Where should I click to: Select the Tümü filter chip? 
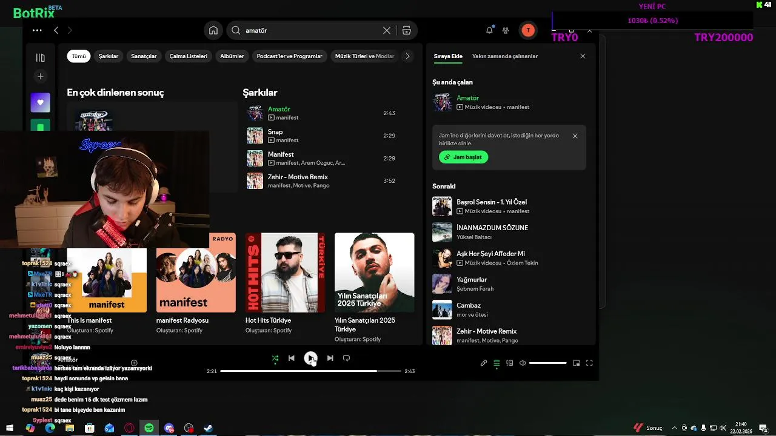pos(79,56)
